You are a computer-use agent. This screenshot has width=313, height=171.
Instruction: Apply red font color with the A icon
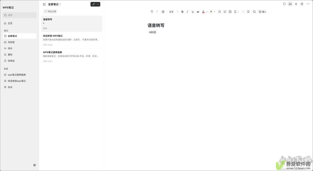pos(203,12)
